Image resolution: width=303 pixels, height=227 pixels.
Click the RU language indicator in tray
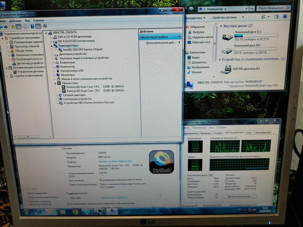(239, 210)
